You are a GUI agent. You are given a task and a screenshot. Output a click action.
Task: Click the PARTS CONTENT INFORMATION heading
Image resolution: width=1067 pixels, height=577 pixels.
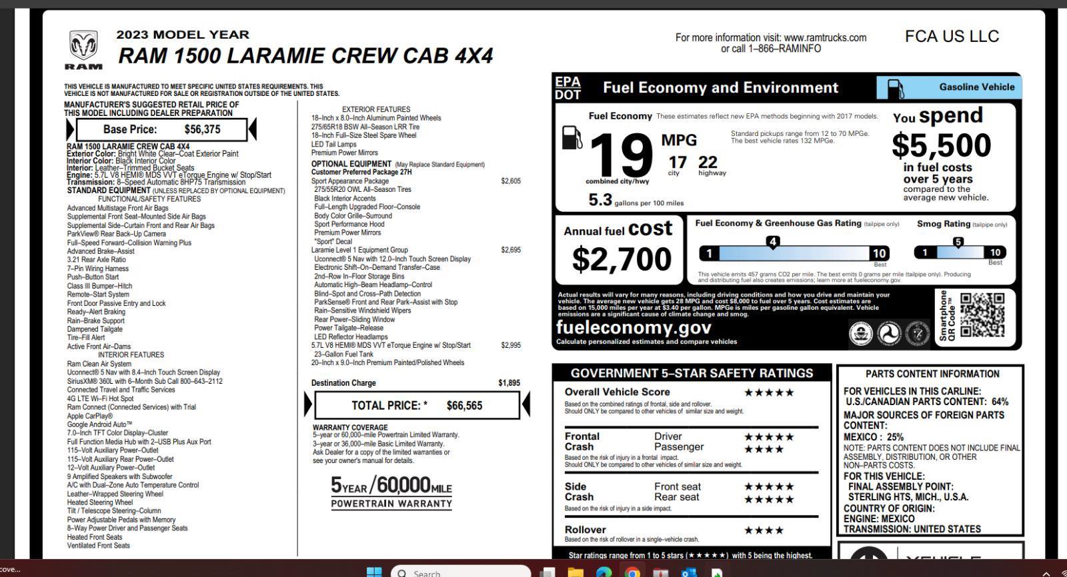[932, 374]
